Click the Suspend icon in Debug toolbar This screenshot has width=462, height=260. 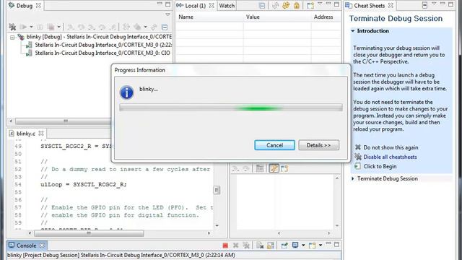[x=40, y=27]
